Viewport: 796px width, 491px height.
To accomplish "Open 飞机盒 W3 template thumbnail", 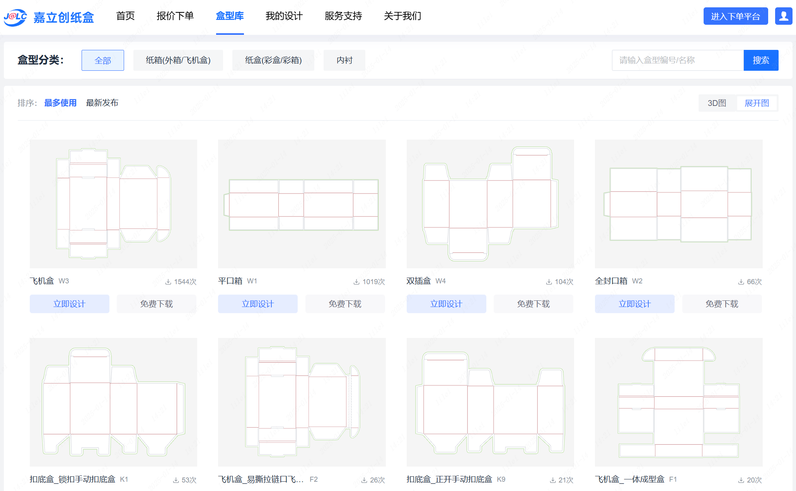I will pyautogui.click(x=113, y=204).
